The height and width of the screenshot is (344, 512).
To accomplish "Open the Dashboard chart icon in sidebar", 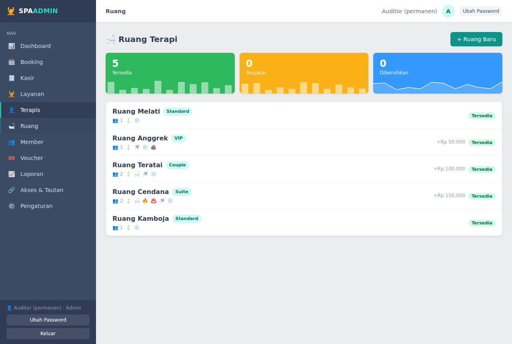I will tap(12, 46).
